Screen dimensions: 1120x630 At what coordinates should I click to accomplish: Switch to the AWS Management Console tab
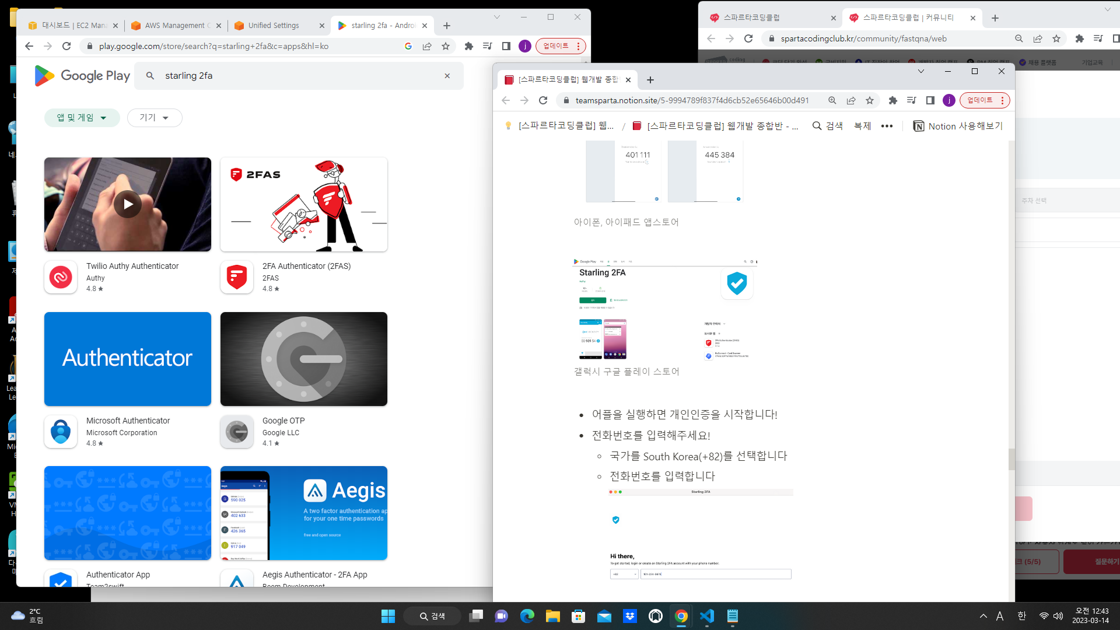pos(177,26)
